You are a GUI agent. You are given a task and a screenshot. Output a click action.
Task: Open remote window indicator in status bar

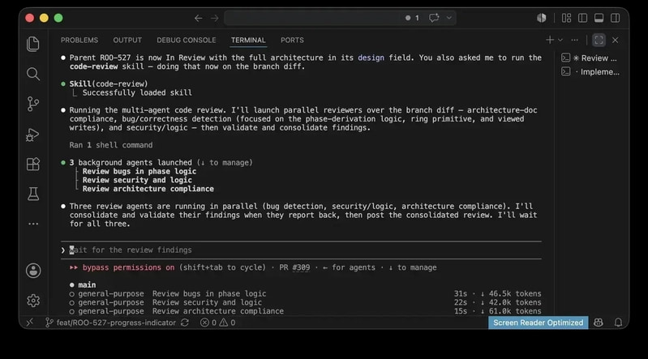tap(29, 323)
